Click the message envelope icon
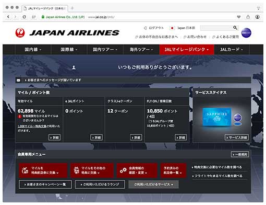266x205 pixels. coord(18,80)
